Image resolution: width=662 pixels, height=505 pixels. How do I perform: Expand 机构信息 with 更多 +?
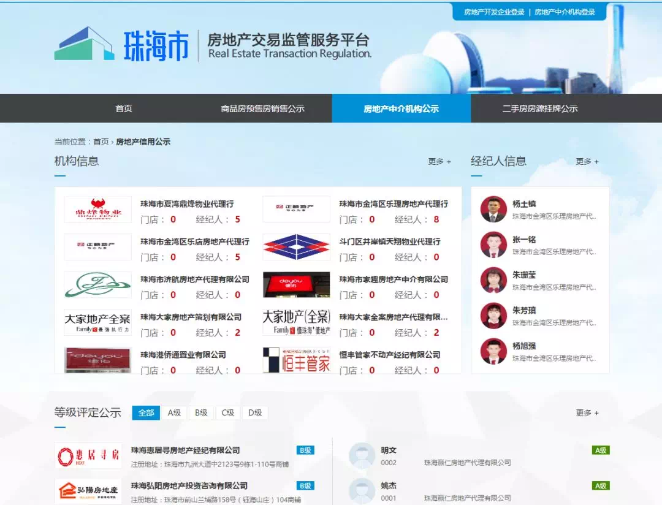pos(439,161)
